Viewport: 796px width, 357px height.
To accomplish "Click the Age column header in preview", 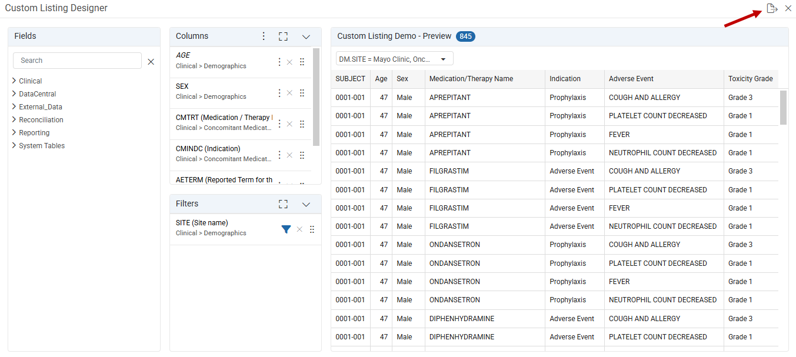I will pyautogui.click(x=381, y=79).
